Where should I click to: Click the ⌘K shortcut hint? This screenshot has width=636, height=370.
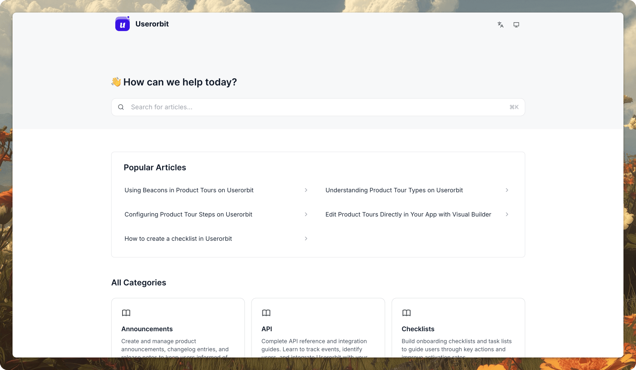point(514,107)
